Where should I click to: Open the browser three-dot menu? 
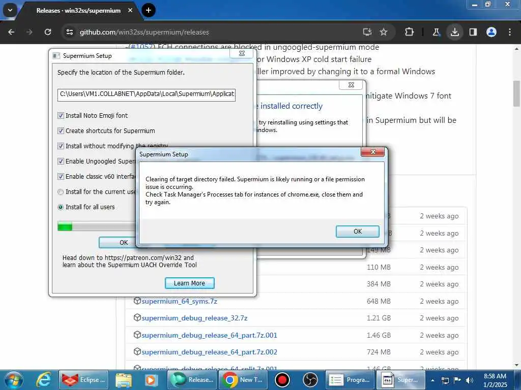click(x=510, y=32)
